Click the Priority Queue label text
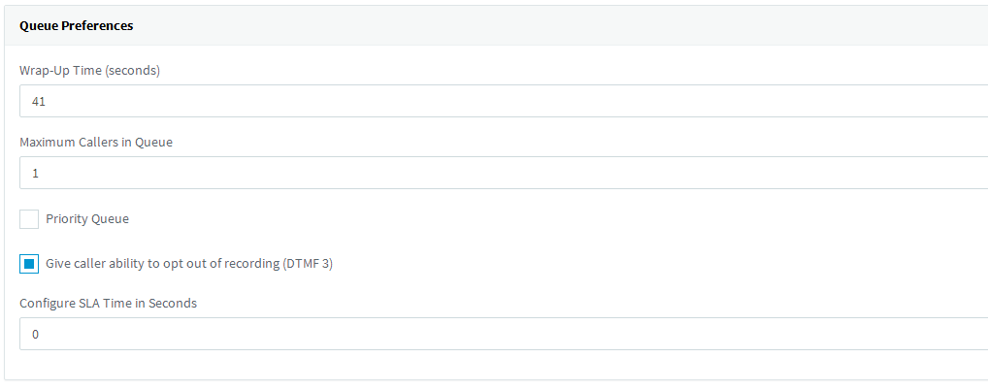988x390 pixels. (x=87, y=218)
